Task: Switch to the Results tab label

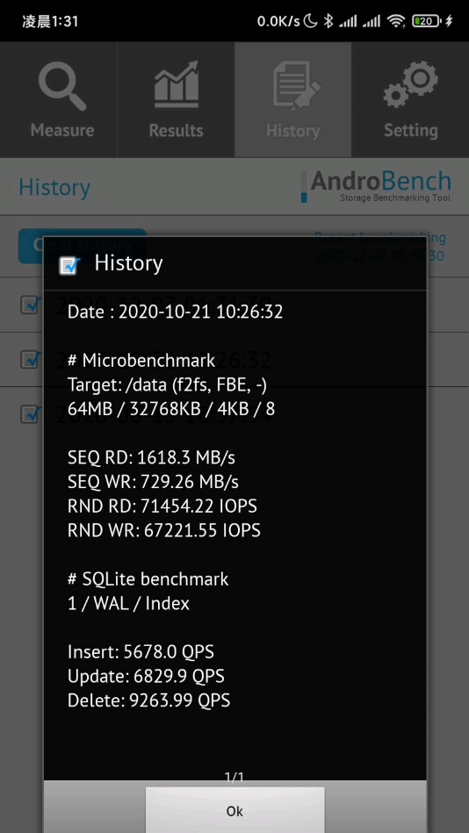Action: (176, 130)
